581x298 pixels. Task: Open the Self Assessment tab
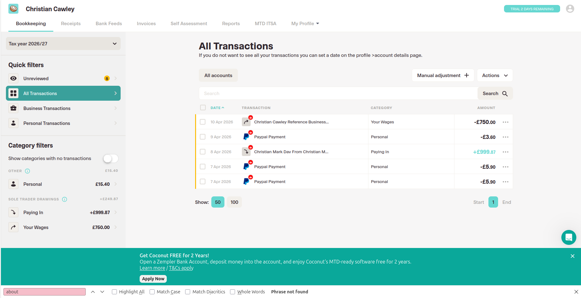click(189, 23)
